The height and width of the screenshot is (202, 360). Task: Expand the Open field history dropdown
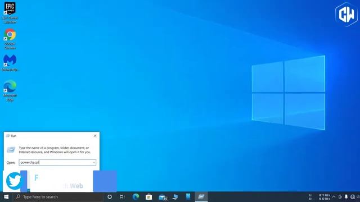pos(94,162)
